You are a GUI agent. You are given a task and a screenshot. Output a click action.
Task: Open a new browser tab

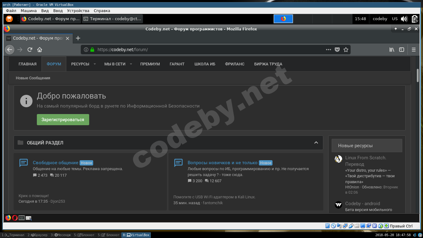click(x=78, y=38)
